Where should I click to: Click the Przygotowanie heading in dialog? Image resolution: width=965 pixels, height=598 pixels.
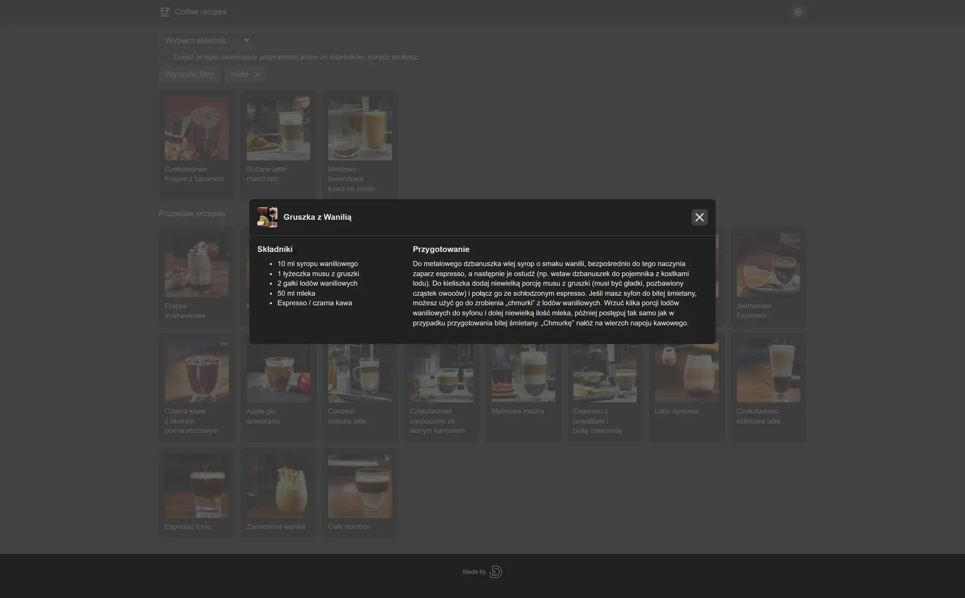(441, 249)
